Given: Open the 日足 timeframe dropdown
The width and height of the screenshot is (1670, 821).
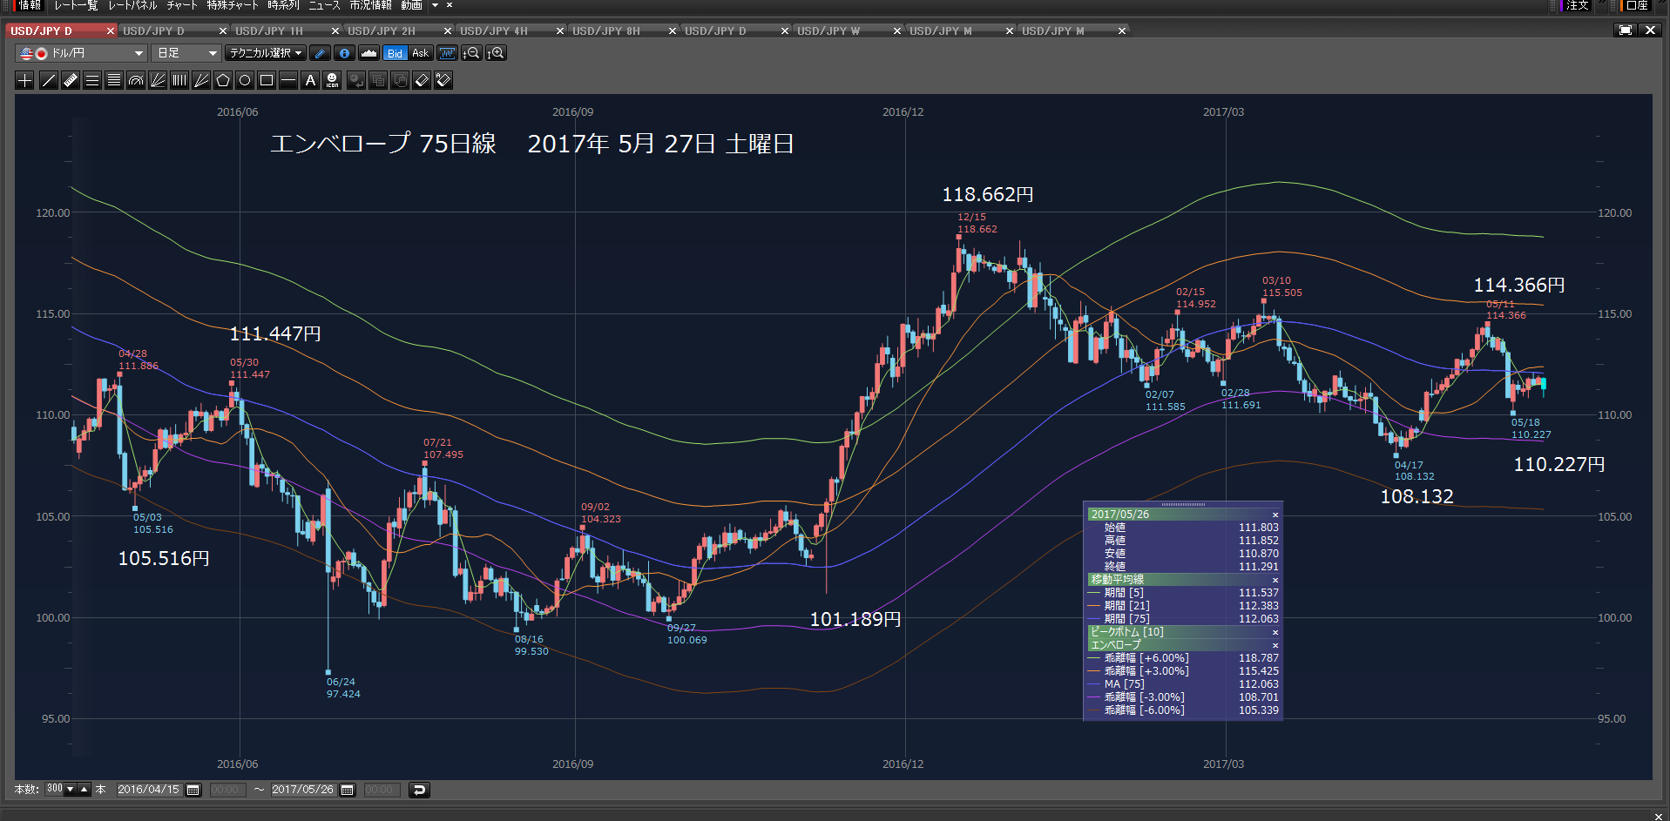Looking at the screenshot, I should [x=186, y=53].
